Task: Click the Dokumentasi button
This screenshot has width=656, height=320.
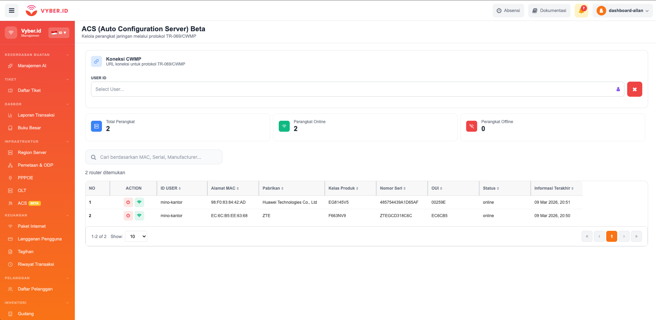Action: [x=549, y=10]
